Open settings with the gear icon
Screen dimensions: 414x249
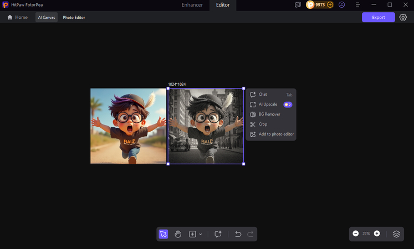(x=403, y=17)
